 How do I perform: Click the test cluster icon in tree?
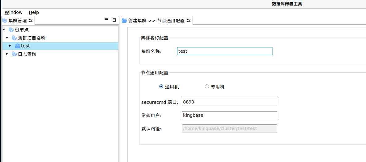(x=18, y=46)
